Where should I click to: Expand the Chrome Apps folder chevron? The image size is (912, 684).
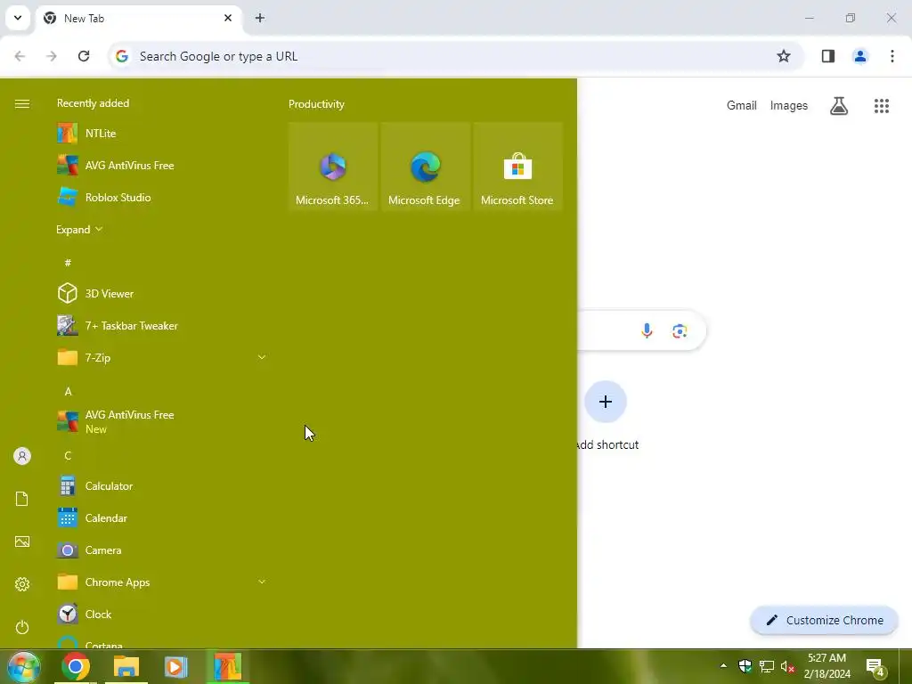(262, 582)
